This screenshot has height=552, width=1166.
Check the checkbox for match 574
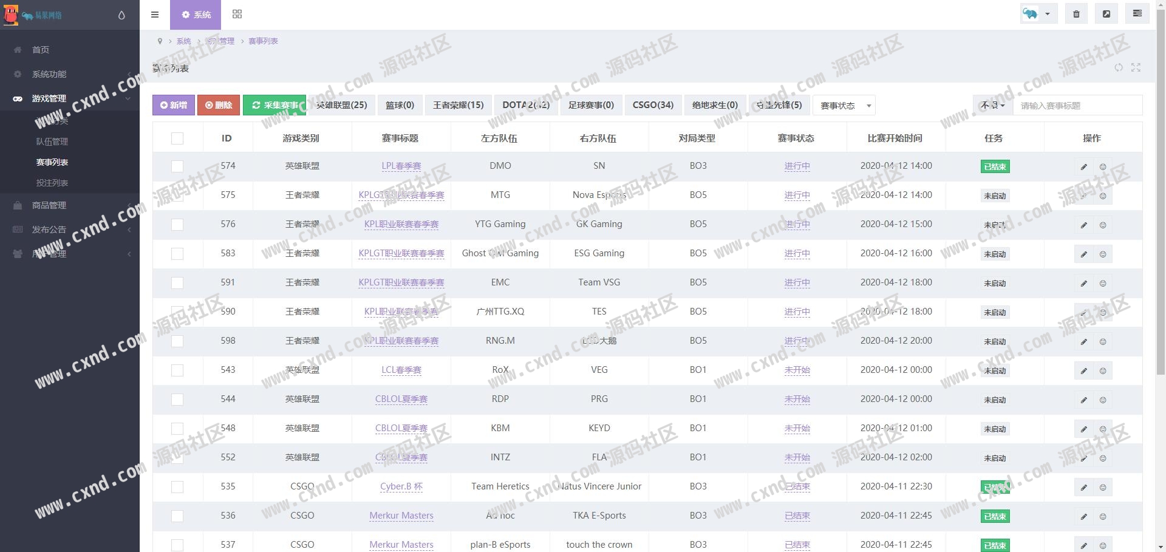[177, 166]
